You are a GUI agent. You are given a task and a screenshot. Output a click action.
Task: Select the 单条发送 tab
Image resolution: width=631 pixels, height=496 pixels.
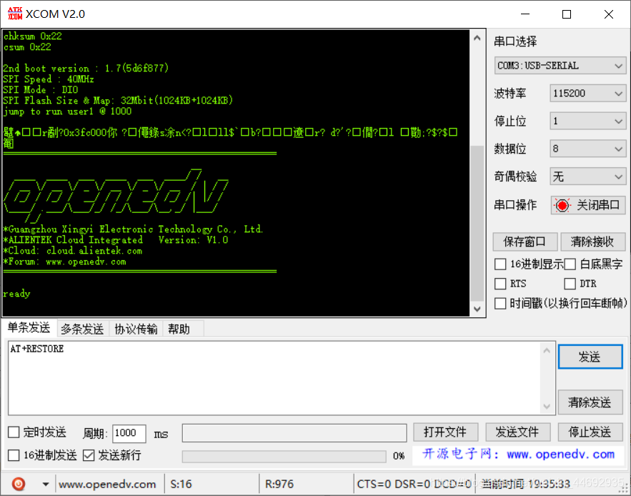coord(29,328)
